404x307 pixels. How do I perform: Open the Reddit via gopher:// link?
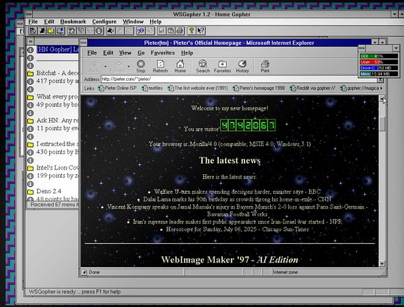coord(313,88)
